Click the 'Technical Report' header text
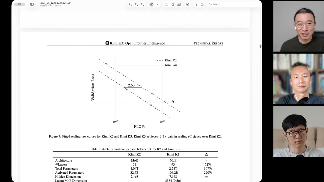 (x=208, y=43)
